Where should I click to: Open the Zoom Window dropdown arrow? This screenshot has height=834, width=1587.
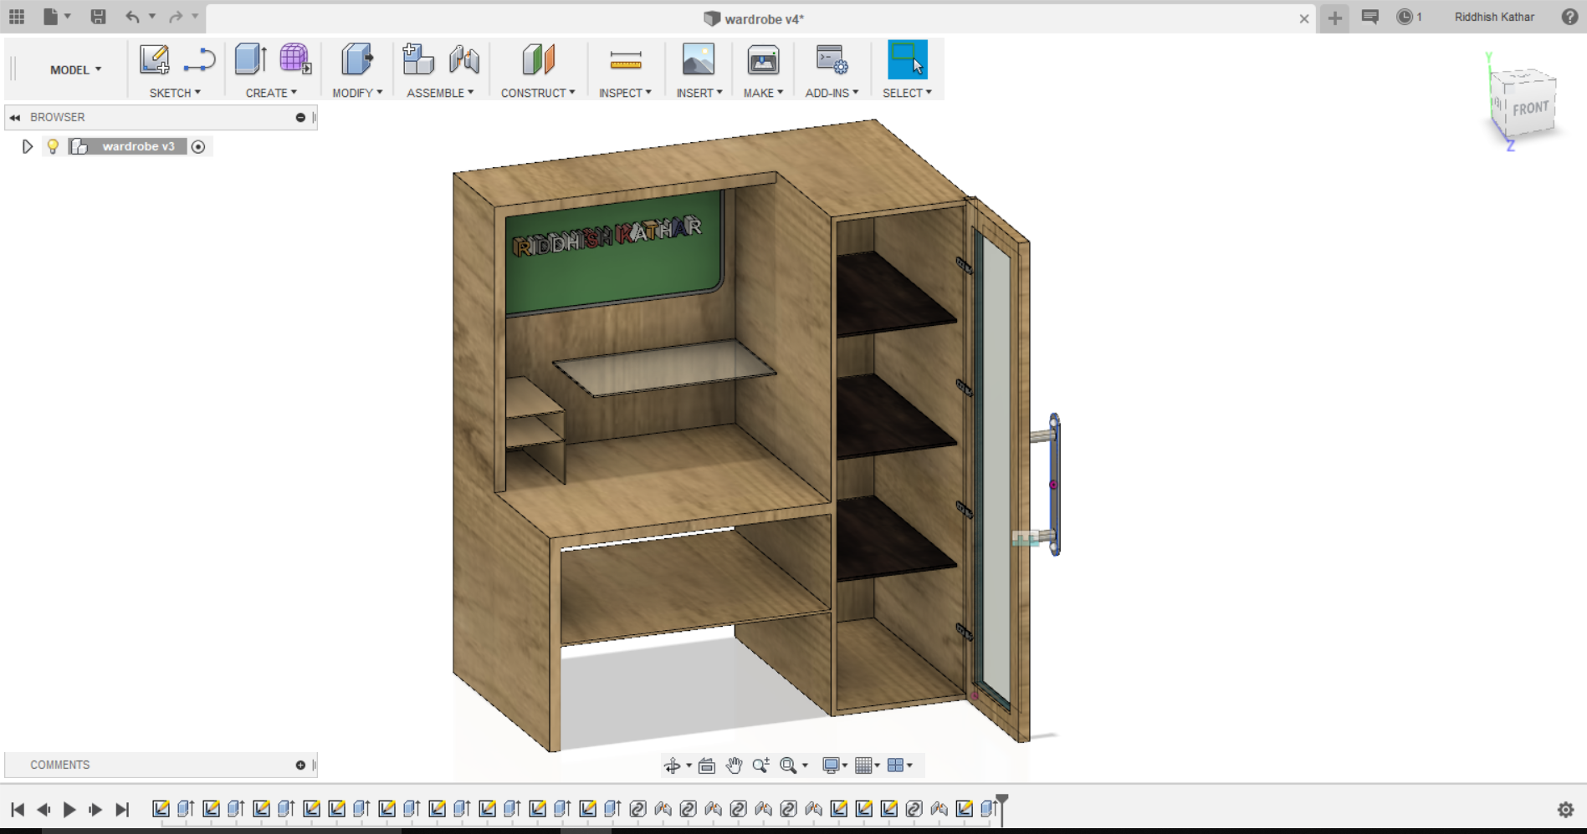click(805, 765)
